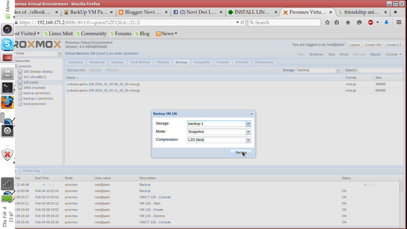Click the red X shield icon in dock

coord(7,155)
